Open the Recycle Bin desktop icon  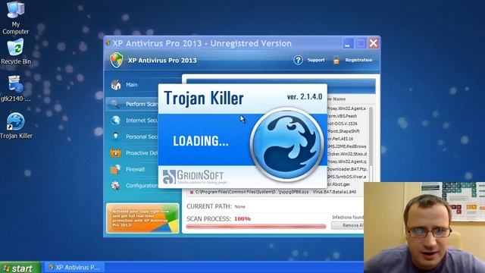click(x=15, y=52)
